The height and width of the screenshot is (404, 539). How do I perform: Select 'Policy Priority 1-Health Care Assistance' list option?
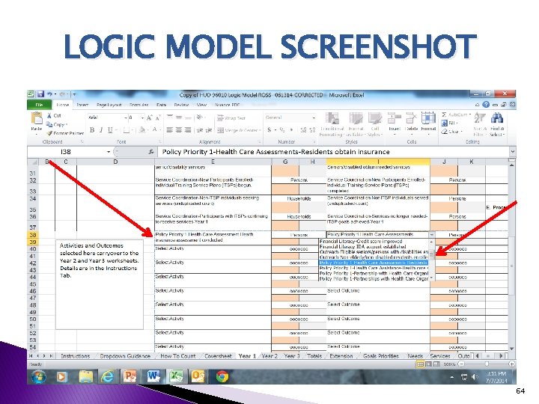(374, 268)
